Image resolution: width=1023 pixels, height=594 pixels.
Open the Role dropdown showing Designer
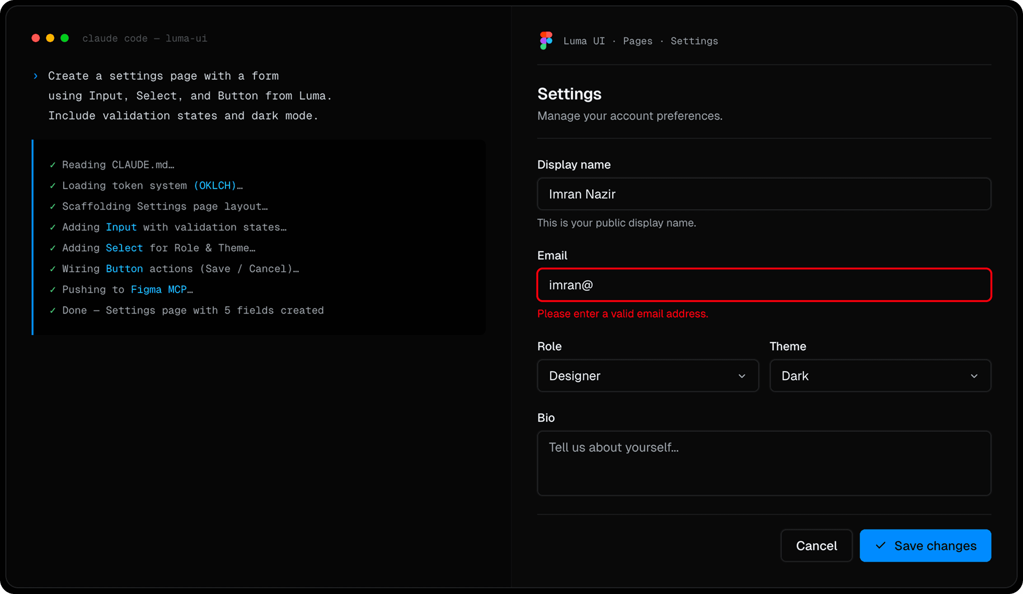[x=648, y=376]
